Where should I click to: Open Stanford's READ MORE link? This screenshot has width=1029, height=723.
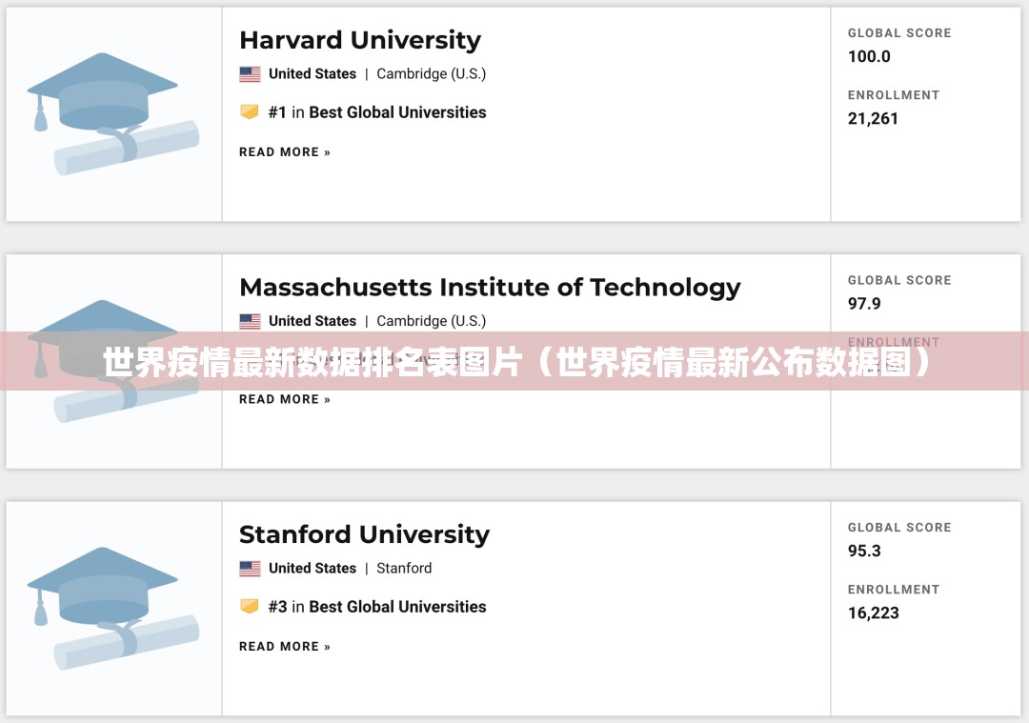[284, 646]
